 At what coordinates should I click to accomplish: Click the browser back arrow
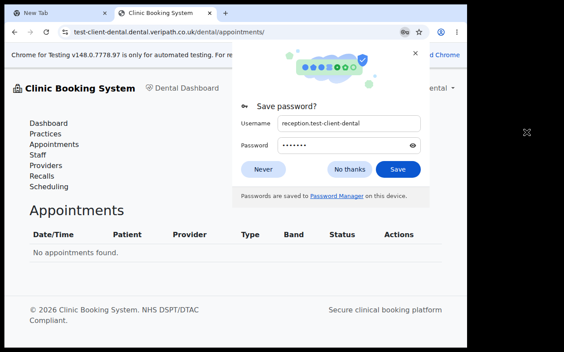[x=15, y=32]
